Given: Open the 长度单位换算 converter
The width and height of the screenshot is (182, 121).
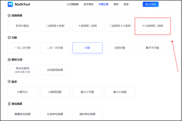Looking at the screenshot, I should [x=55, y=114].
